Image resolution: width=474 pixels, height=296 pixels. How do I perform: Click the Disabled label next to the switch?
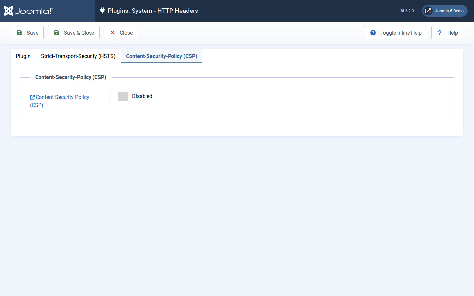[x=142, y=96]
